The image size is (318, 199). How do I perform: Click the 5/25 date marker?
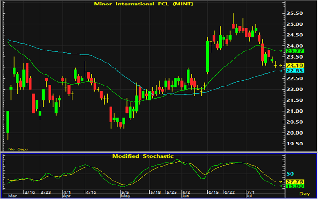pos(171,192)
